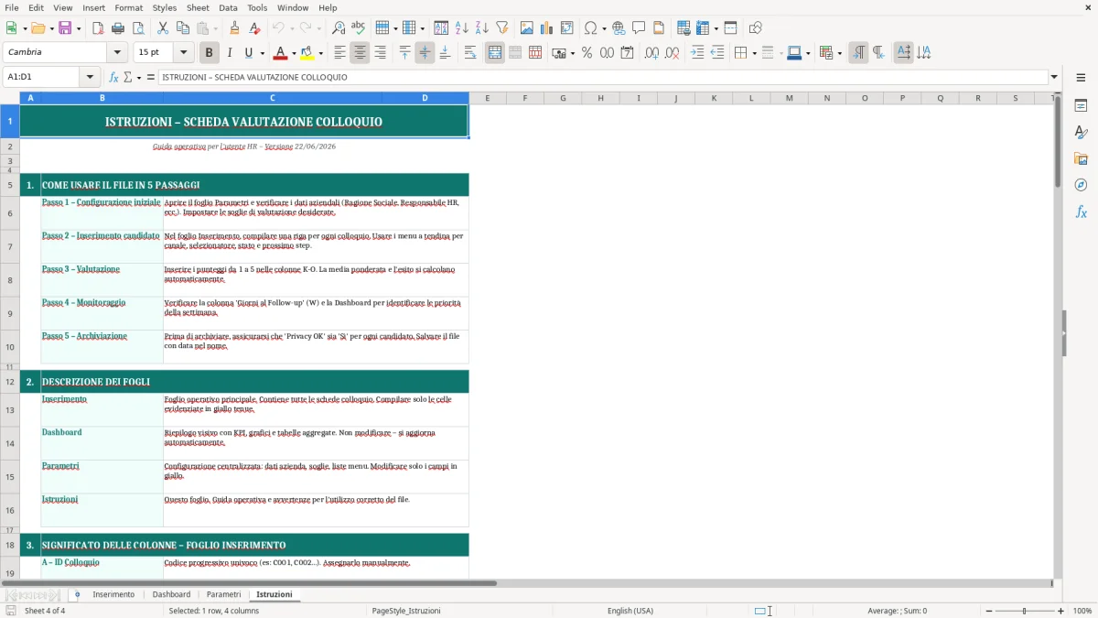Switch to the Parametri sheet tab
This screenshot has width=1098, height=618.
coord(223,594)
